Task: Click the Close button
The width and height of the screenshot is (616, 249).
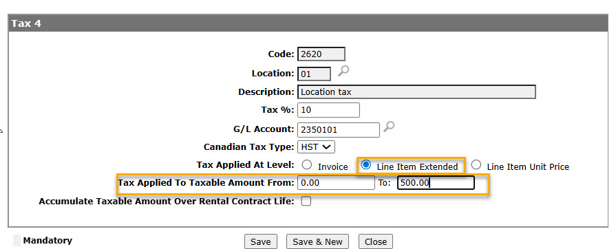Action: click(x=376, y=241)
